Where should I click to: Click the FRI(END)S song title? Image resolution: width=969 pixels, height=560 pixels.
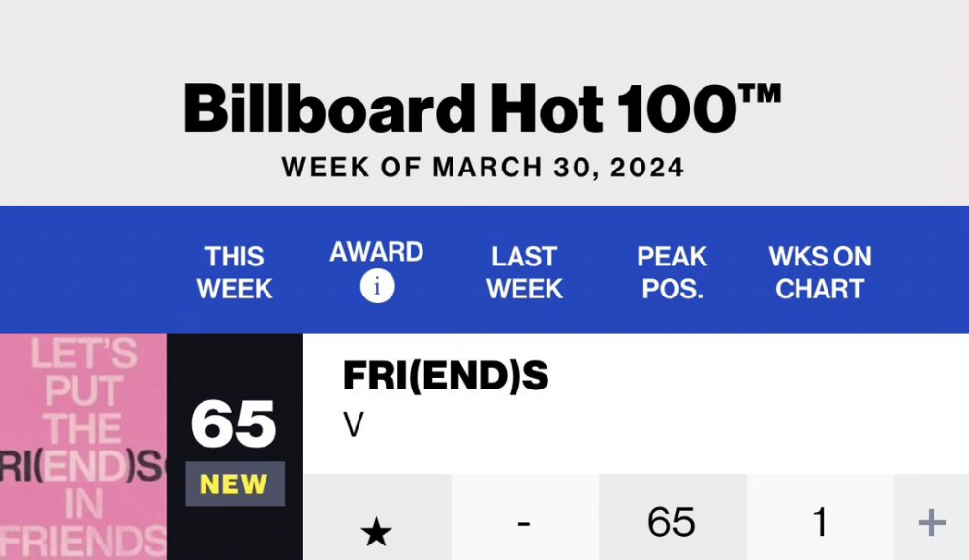coord(446,376)
